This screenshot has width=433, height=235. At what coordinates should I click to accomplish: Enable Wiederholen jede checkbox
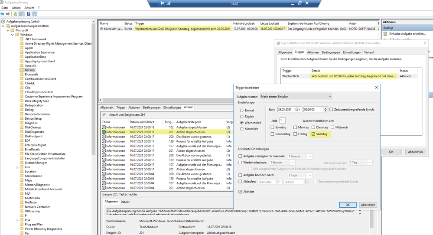click(x=240, y=162)
